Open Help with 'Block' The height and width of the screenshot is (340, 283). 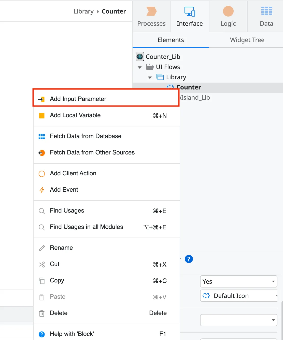click(x=72, y=334)
